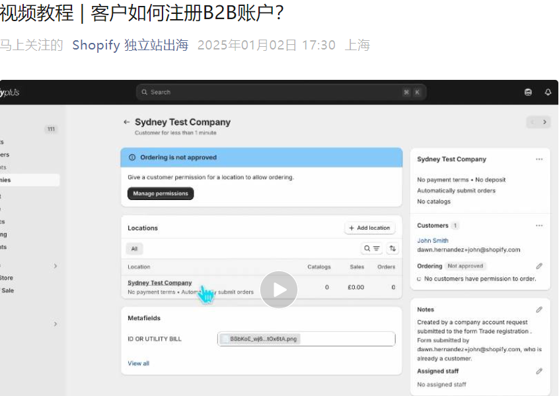
Task: Click the Add location button
Action: (370, 228)
